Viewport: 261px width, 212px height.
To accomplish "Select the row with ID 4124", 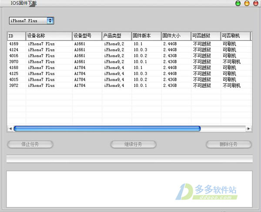I will click(130, 50).
